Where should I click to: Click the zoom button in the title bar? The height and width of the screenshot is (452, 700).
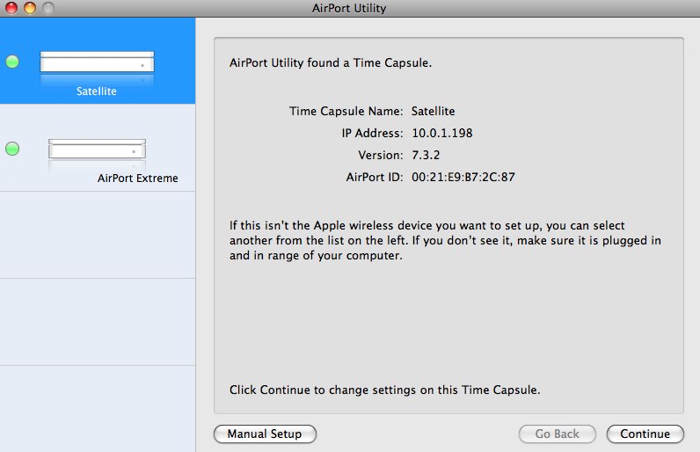tap(47, 9)
